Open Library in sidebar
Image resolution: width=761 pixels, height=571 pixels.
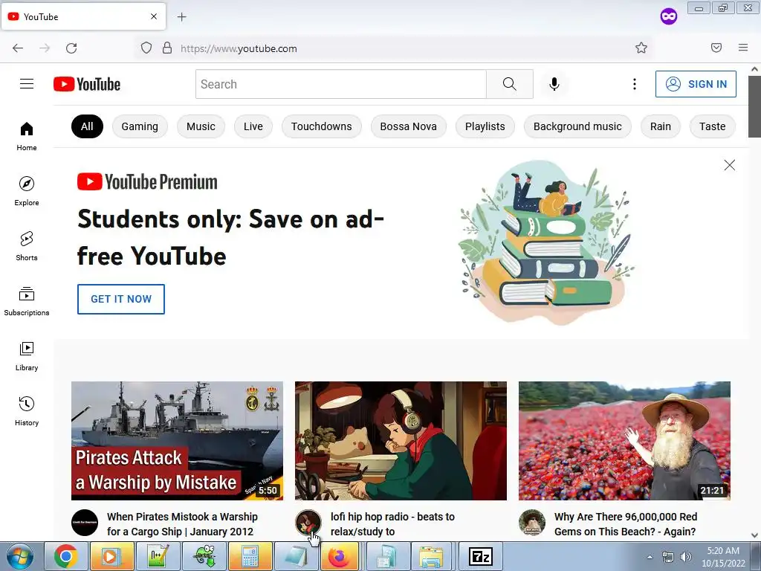(27, 356)
